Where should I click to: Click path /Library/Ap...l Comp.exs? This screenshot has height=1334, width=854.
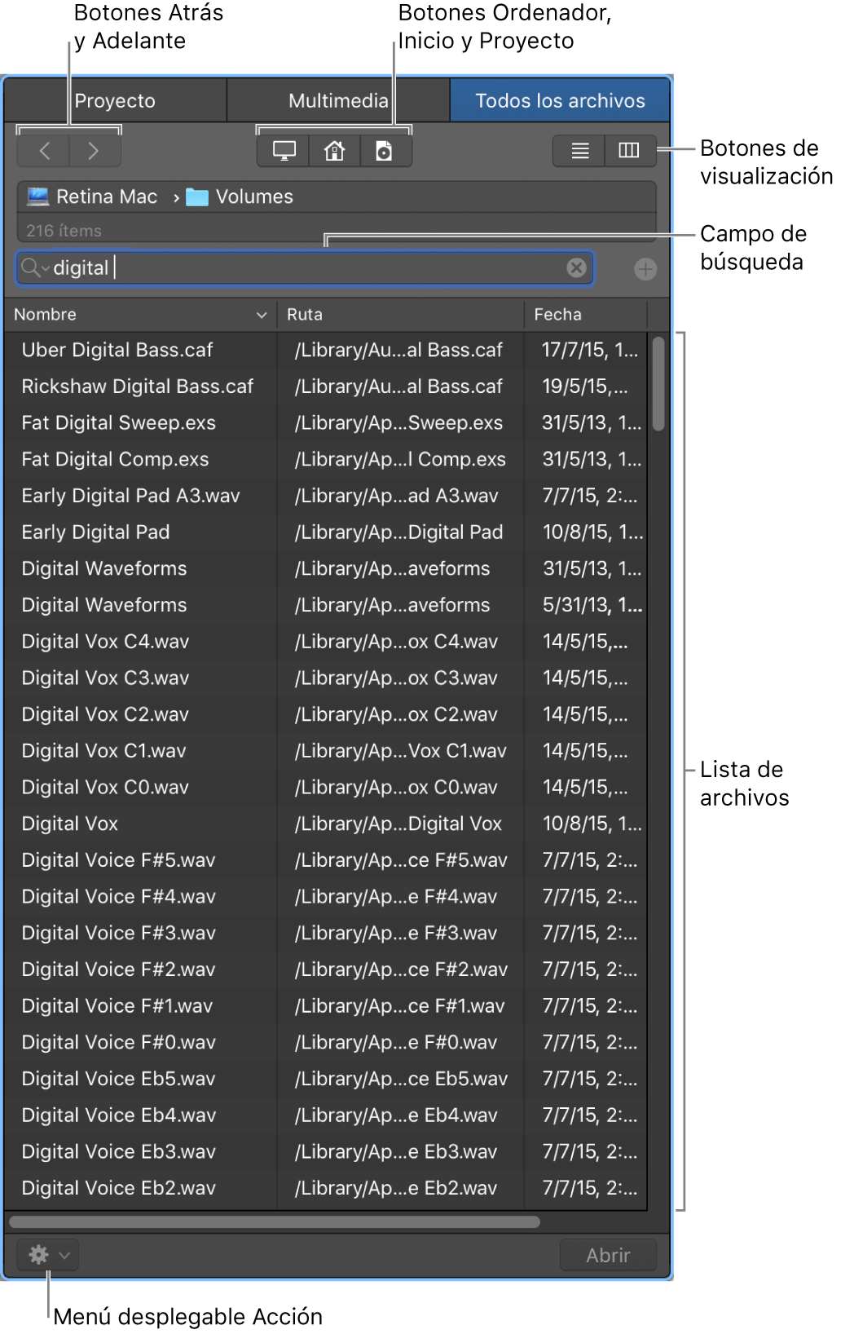click(400, 460)
